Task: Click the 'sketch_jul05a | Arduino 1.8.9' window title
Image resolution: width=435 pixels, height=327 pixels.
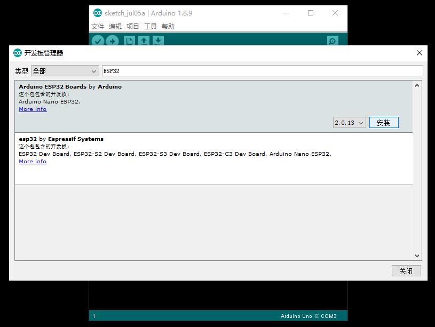Action: click(x=148, y=13)
